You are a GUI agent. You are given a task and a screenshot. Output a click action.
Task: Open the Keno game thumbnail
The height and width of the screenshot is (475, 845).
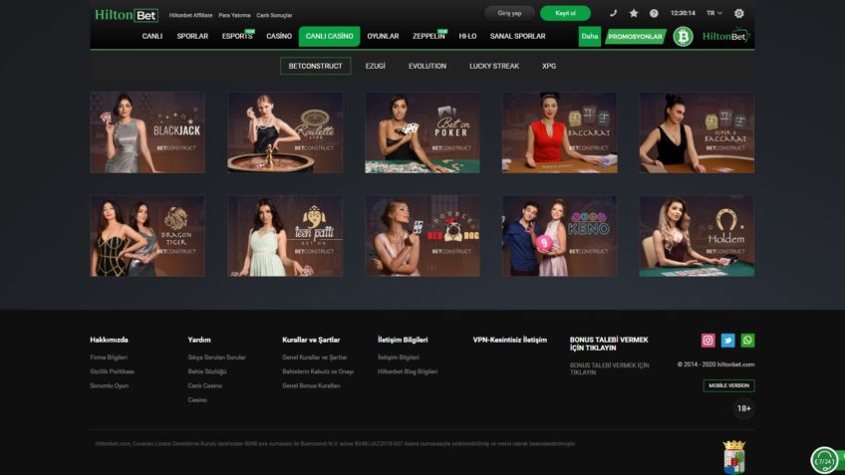click(x=559, y=236)
